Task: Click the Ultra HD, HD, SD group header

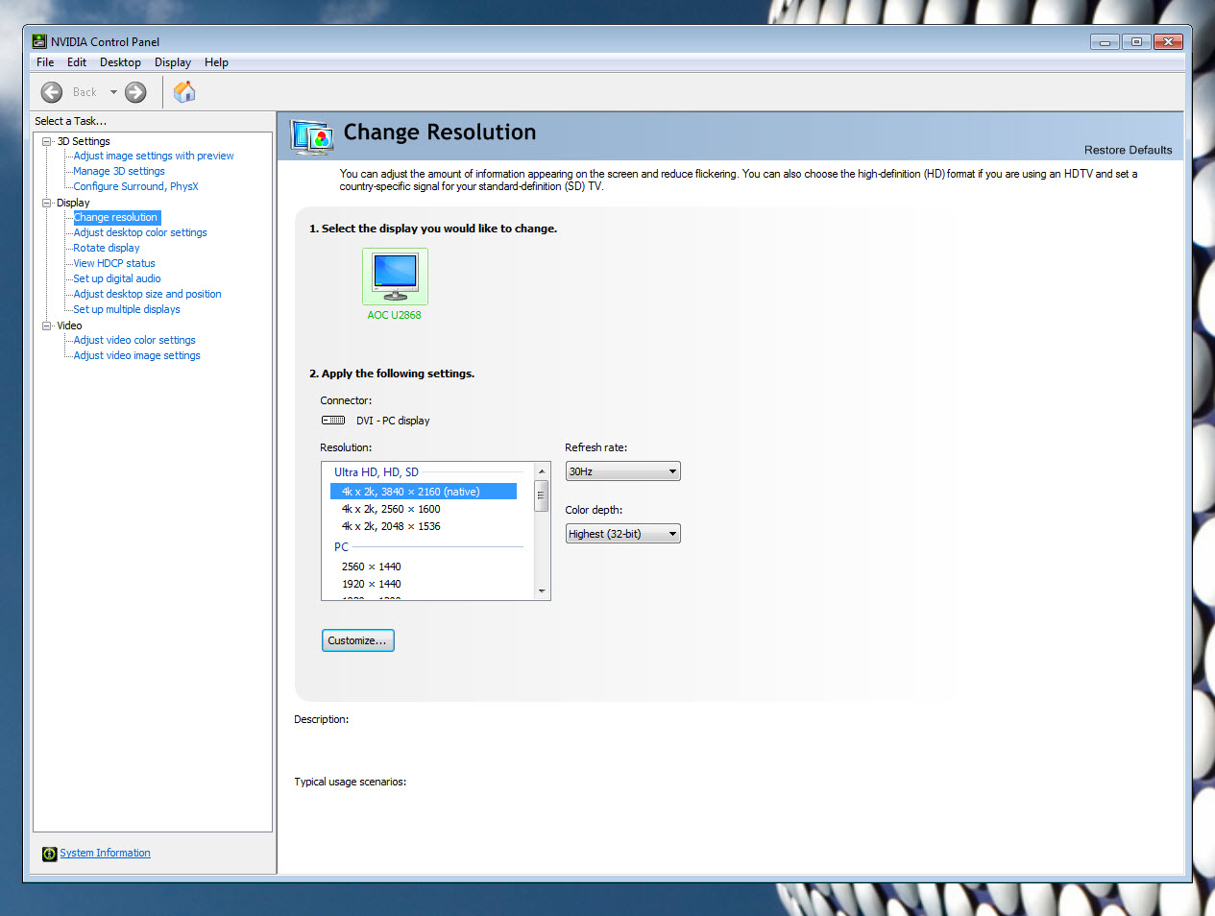Action: pos(377,472)
